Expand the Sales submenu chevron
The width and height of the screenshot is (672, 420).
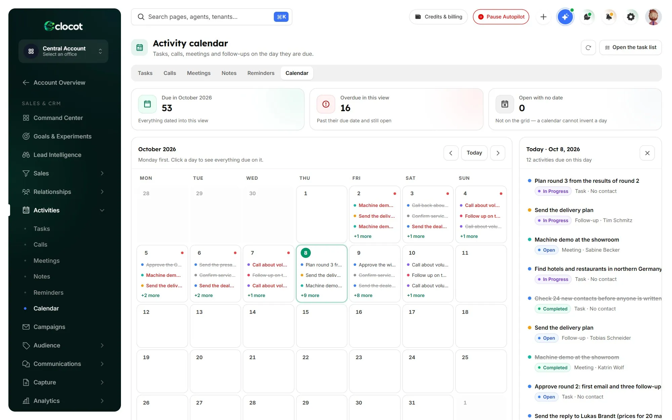click(x=102, y=173)
